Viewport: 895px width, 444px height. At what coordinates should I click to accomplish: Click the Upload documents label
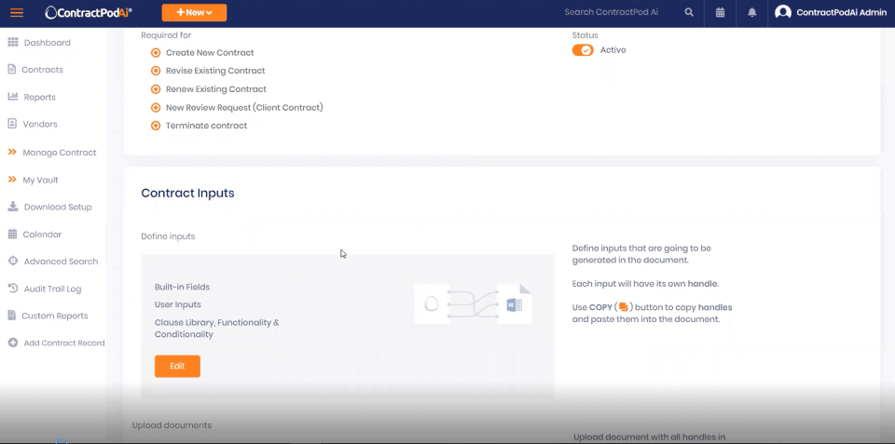tap(172, 425)
